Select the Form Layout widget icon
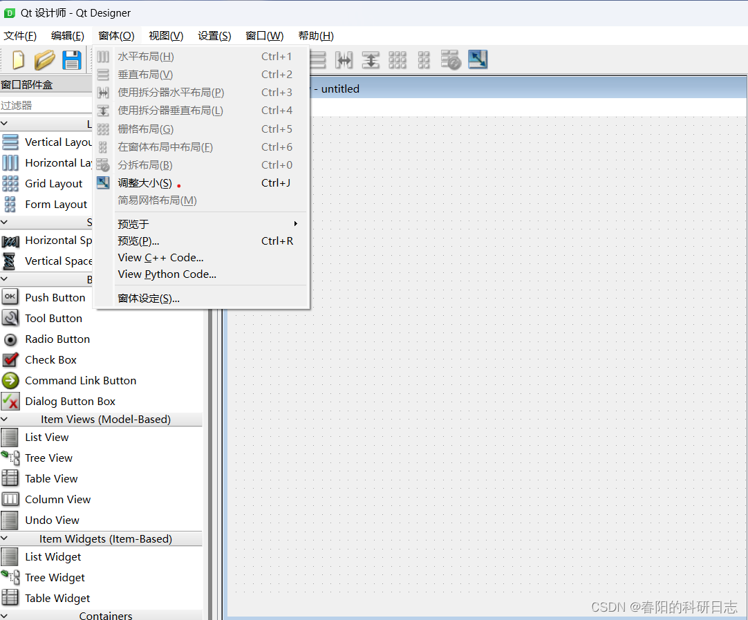Image resolution: width=748 pixels, height=620 pixels. pyautogui.click(x=10, y=204)
